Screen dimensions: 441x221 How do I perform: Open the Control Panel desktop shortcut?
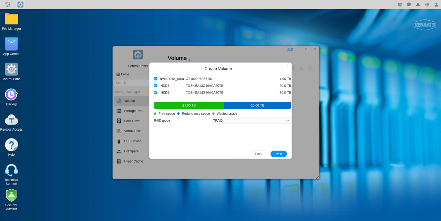tap(11, 69)
